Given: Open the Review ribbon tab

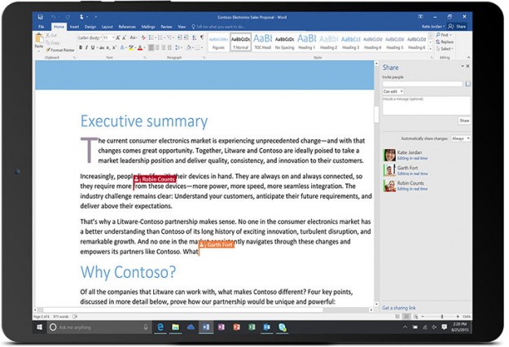Looking at the screenshot, I should [166, 26].
